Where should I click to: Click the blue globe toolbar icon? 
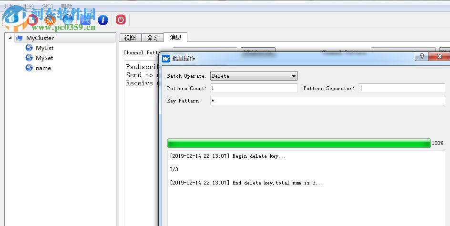[x=68, y=20]
